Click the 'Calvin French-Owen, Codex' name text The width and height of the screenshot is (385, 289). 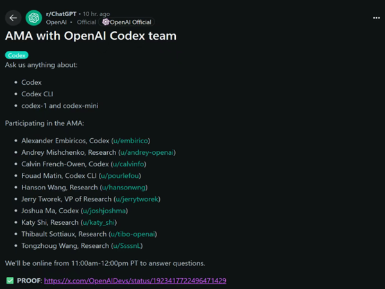65,164
